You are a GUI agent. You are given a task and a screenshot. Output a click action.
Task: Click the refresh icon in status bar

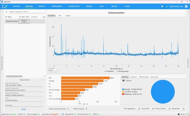click(63, 114)
